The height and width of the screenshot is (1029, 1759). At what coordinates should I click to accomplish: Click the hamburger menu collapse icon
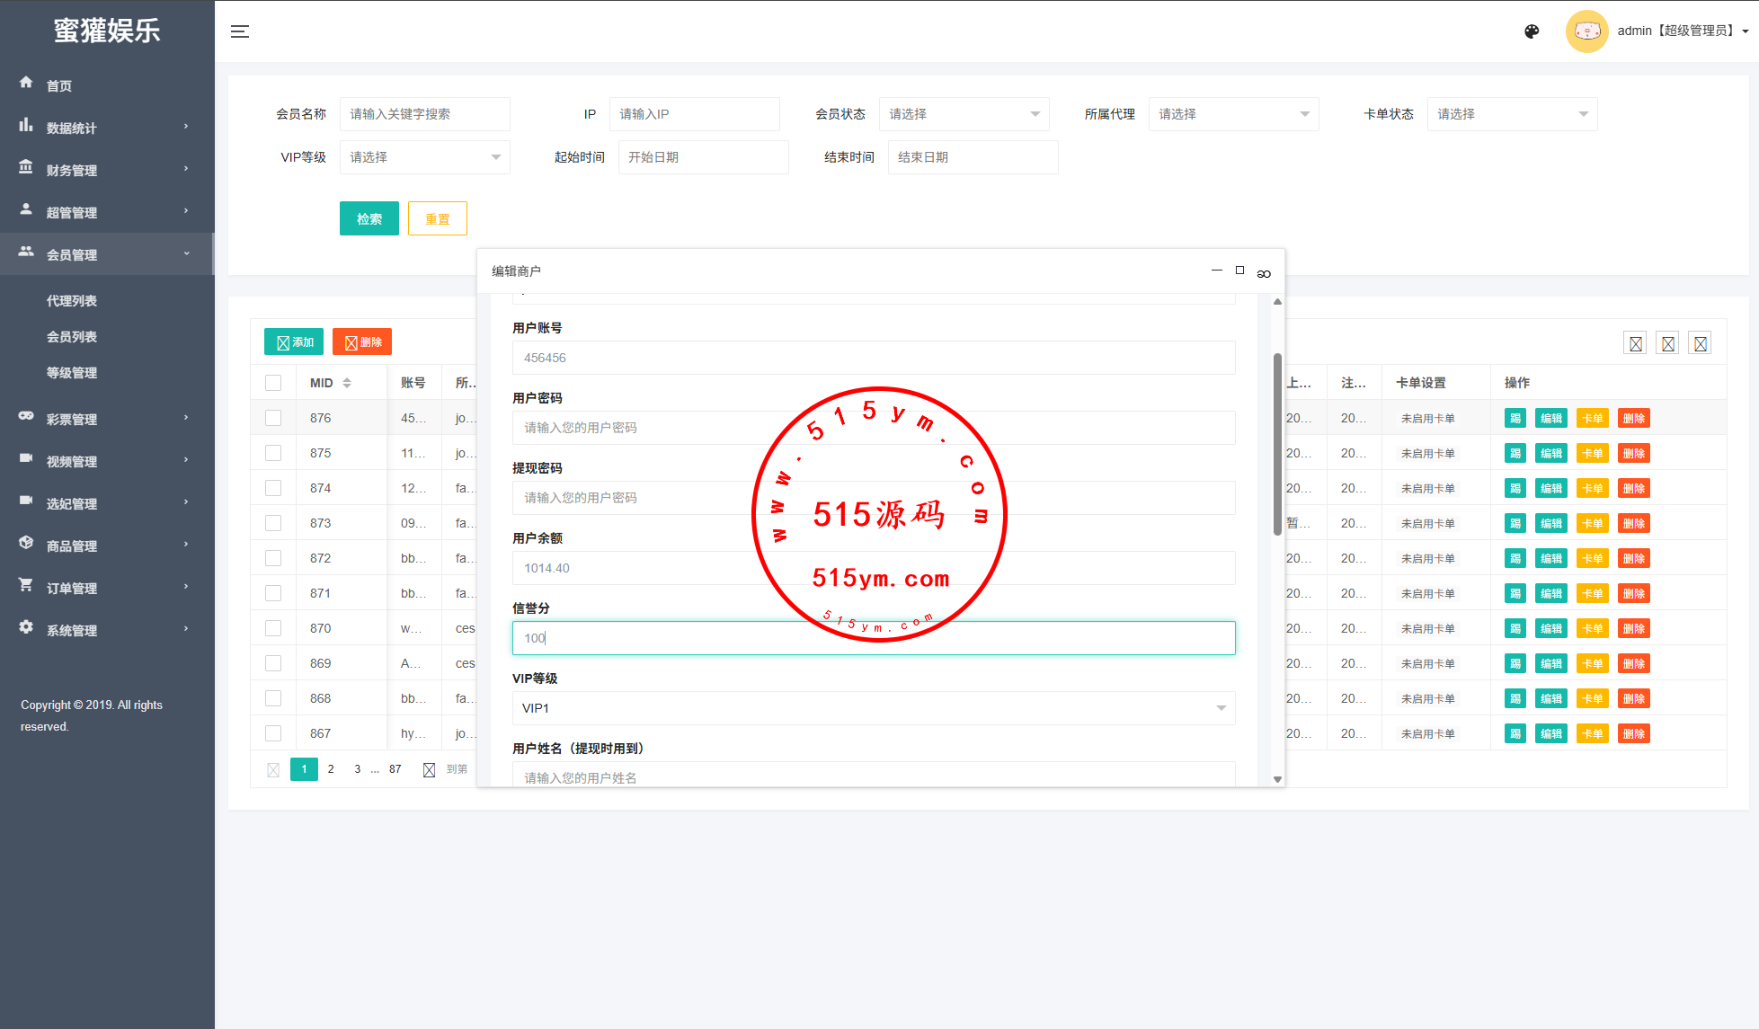pyautogui.click(x=240, y=31)
